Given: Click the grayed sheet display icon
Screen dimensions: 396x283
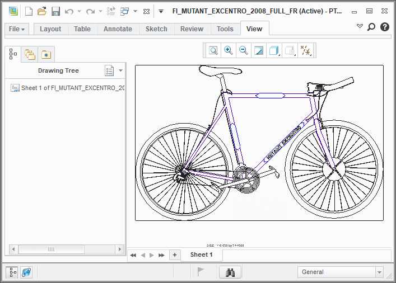Looking at the screenshot, I should pyautogui.click(x=290, y=50).
